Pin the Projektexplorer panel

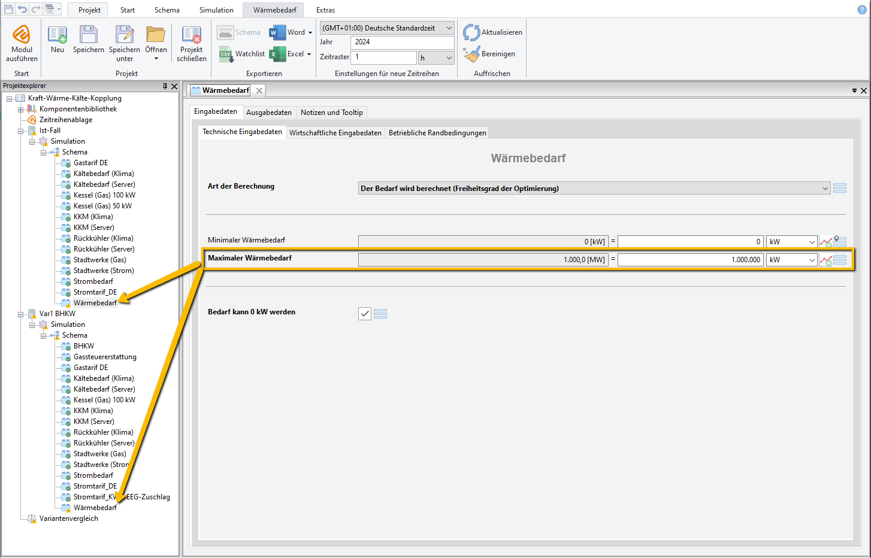(165, 86)
